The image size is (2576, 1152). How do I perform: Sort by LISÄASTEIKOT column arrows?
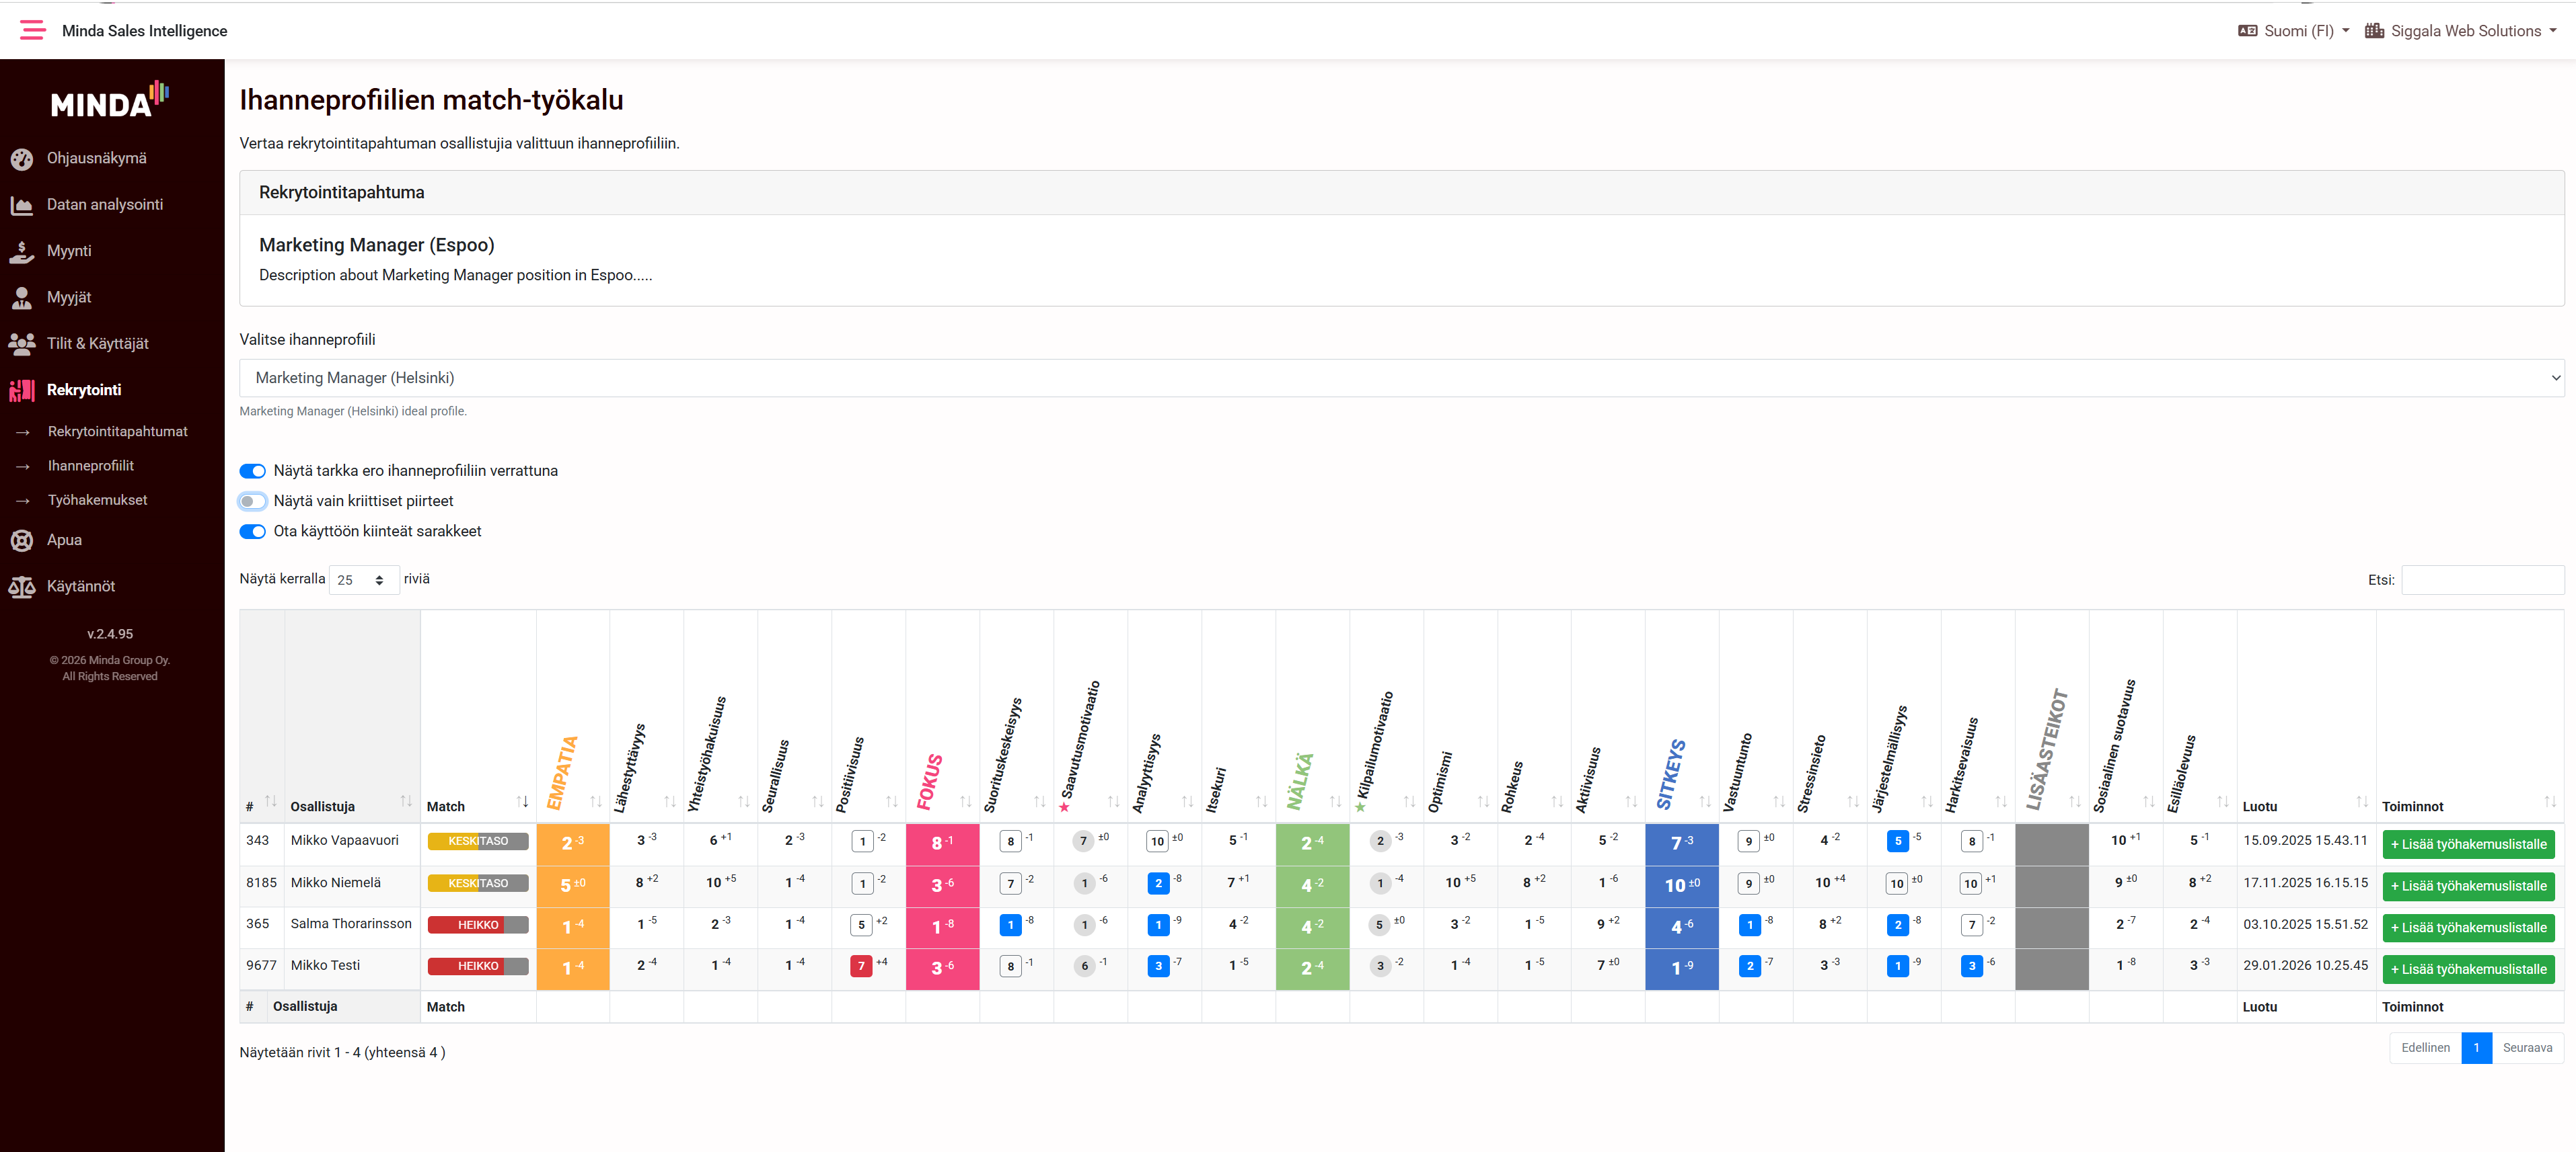(2076, 801)
